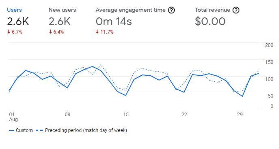Select the 29 date axis marker
Viewport: 279px width, 149px height.
click(x=240, y=115)
